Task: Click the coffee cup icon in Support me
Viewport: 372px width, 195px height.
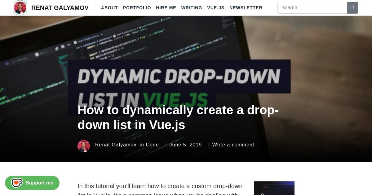Action: pos(17,183)
